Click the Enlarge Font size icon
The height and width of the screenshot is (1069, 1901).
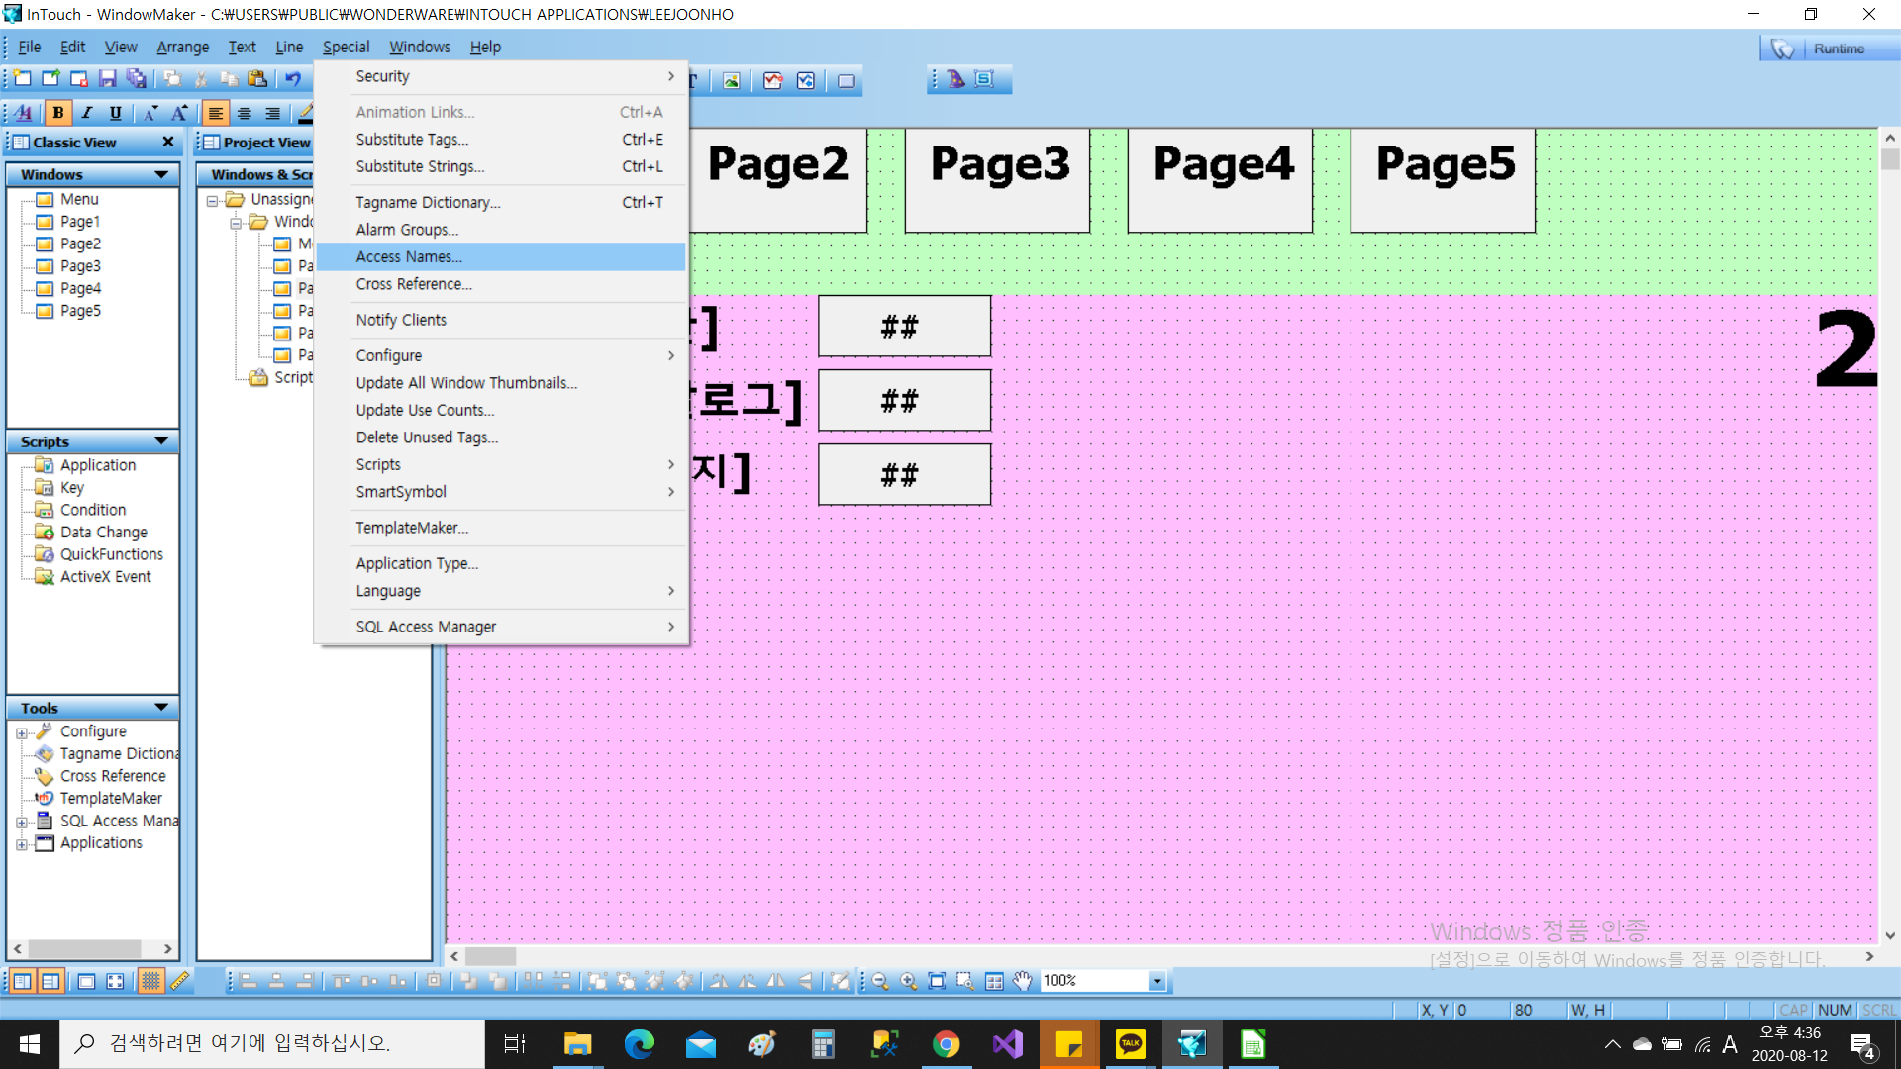[179, 113]
